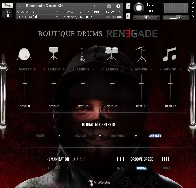
Task: Click the snare channel ANARCHY label
Action: point(54,69)
